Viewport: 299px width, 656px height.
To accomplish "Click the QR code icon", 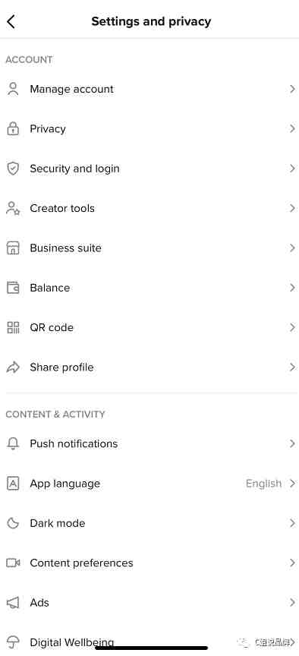I will [13, 327].
